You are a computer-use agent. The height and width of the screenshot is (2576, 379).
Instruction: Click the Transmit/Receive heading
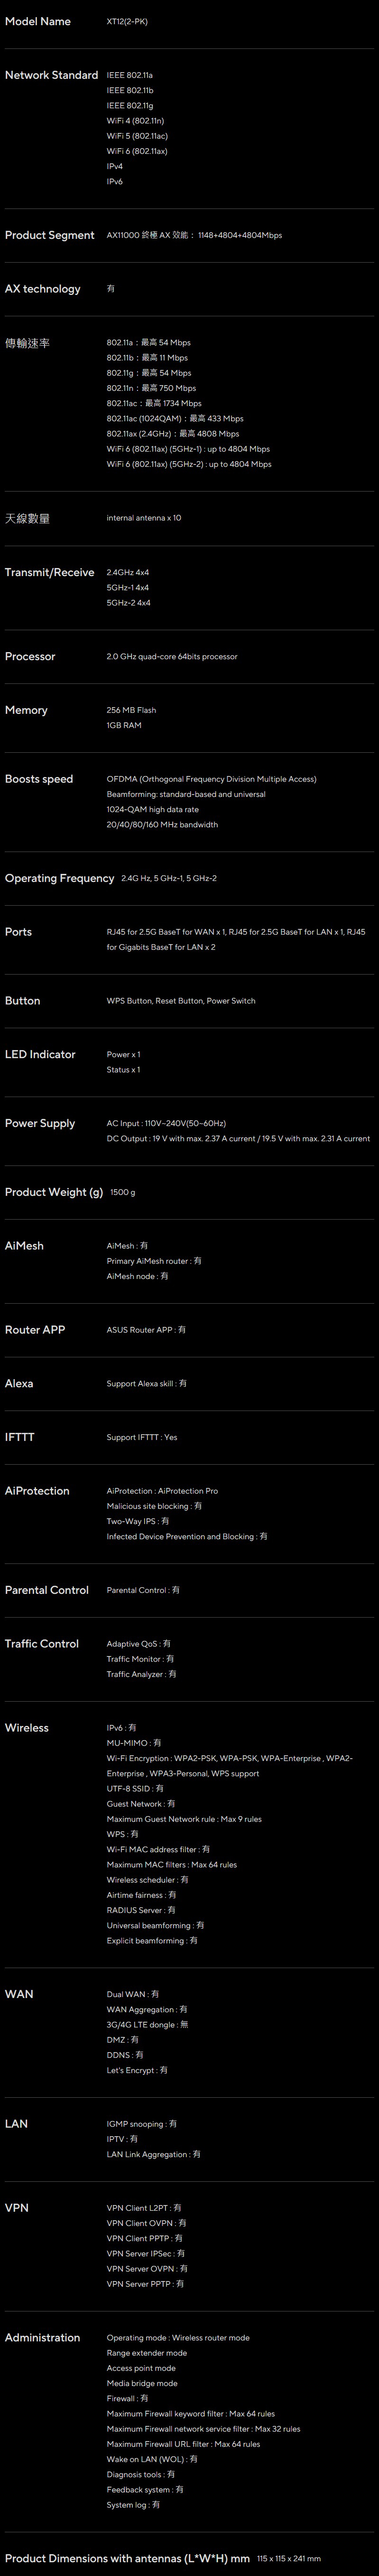pos(49,572)
